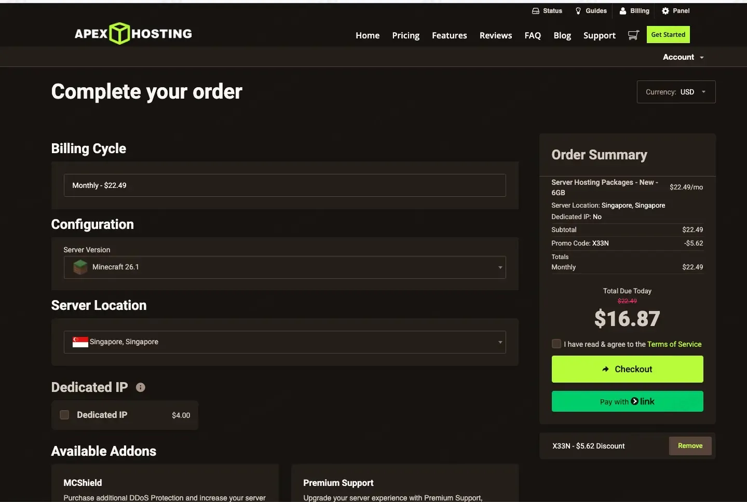Screen dimensions: 747x502
Task: Click the Billing person icon
Action: 623,11
